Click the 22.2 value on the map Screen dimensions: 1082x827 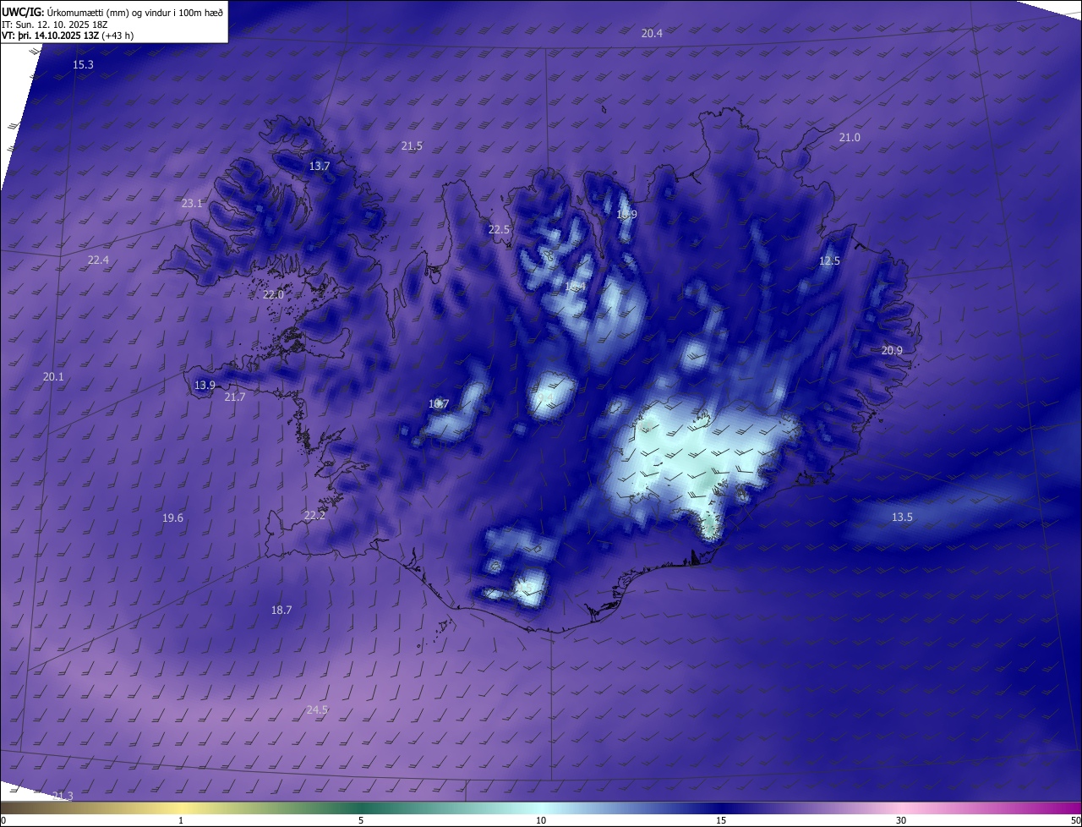[x=314, y=516]
